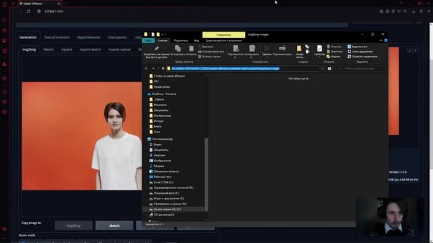Click the navigation pane scroll-down arrow

coord(206,219)
